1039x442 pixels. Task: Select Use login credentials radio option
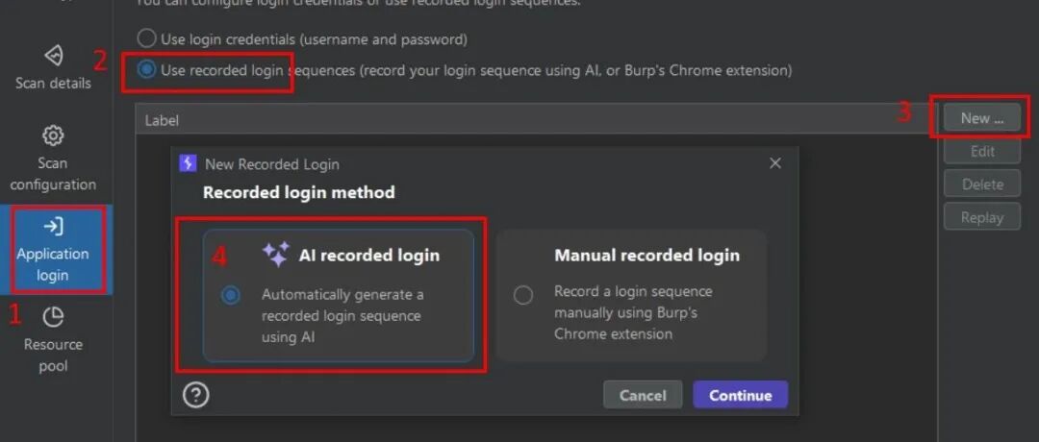coord(146,39)
